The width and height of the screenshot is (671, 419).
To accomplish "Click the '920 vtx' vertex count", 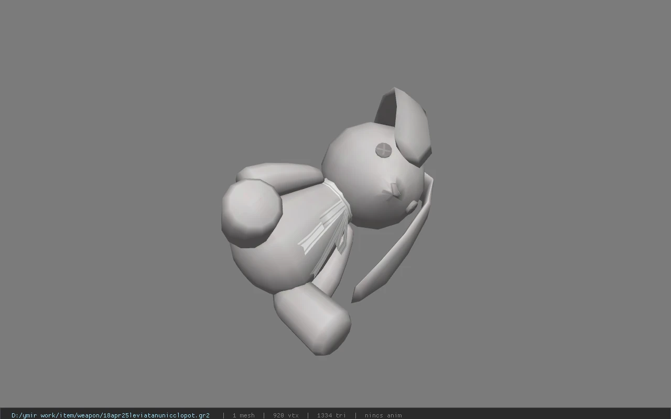I will [286, 415].
